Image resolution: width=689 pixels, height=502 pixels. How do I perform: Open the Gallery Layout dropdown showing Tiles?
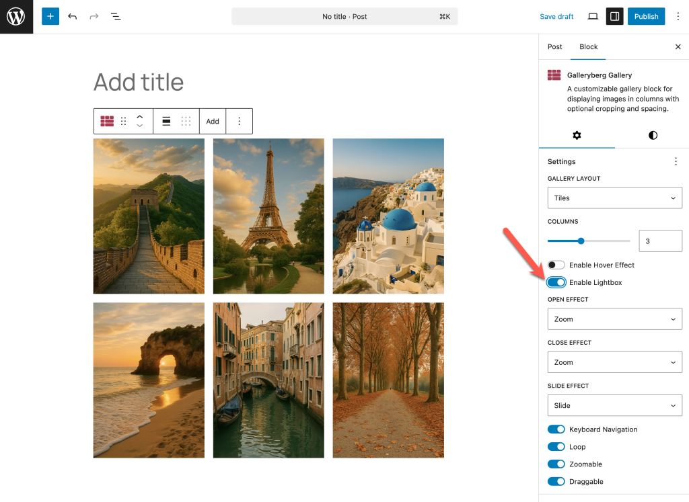point(614,198)
